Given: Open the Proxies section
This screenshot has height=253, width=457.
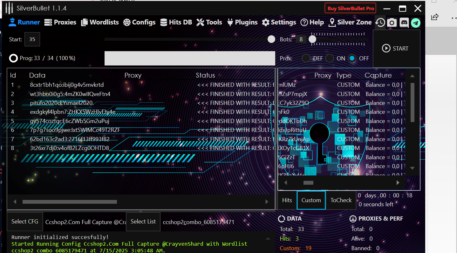Looking at the screenshot, I should 60,22.
